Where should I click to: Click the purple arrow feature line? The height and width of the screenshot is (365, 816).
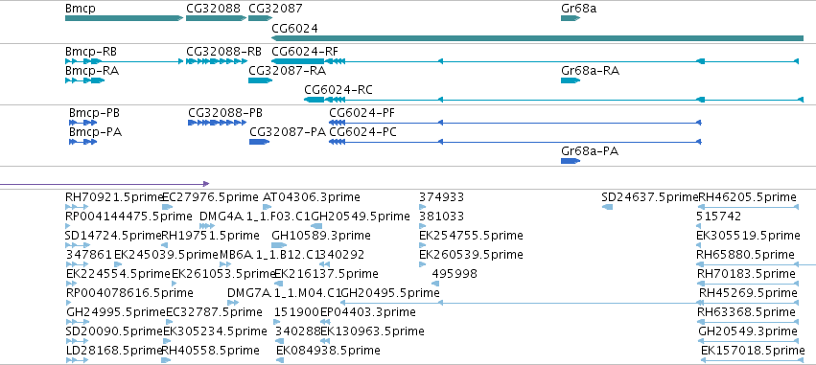coord(105,184)
